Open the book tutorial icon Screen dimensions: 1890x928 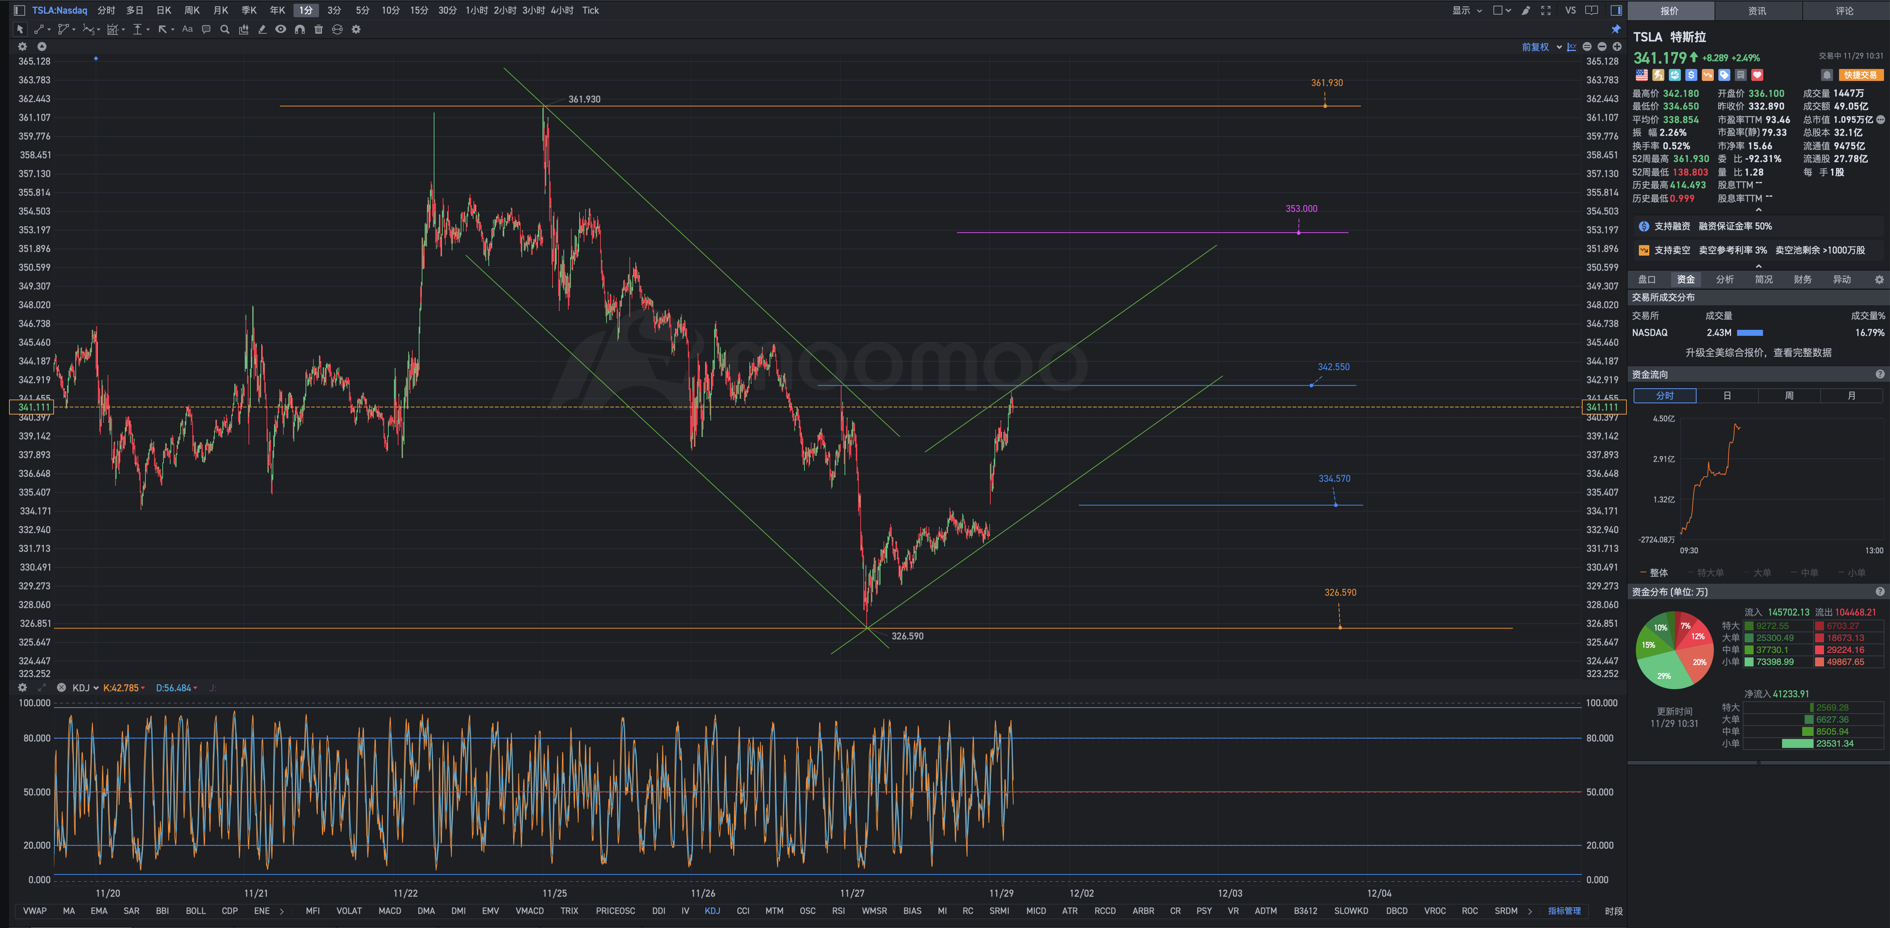(1591, 10)
